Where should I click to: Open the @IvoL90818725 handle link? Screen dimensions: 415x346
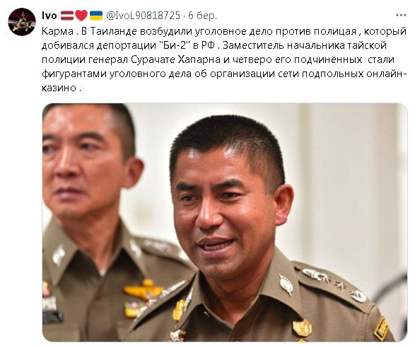(x=143, y=16)
